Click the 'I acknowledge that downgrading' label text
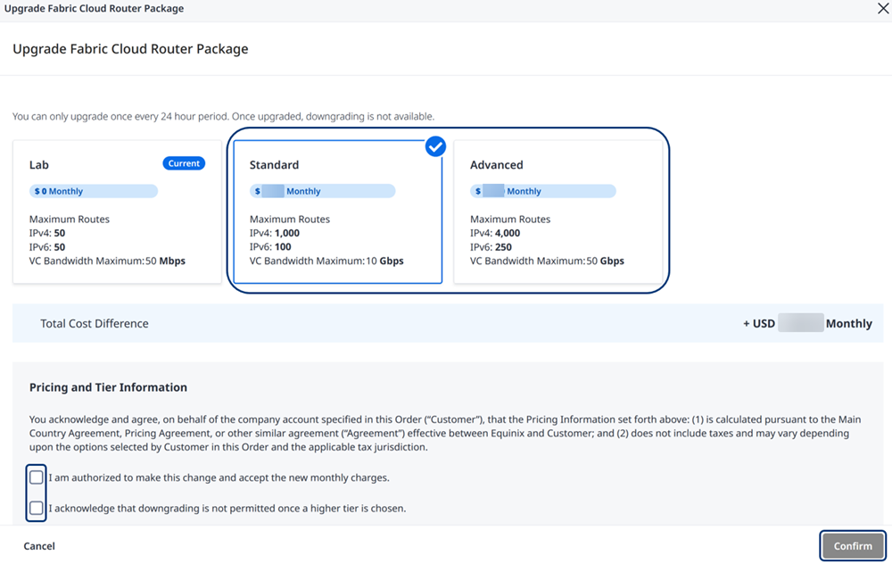 (227, 509)
